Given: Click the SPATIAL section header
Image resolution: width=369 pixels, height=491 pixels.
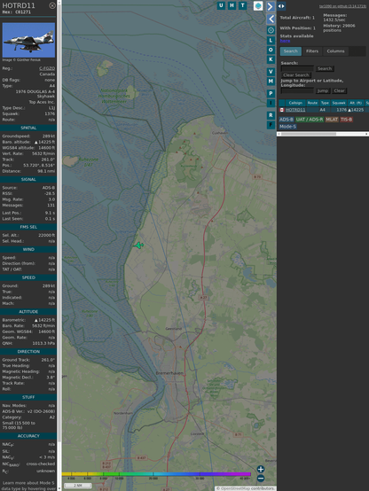Looking at the screenshot, I should coord(28,128).
